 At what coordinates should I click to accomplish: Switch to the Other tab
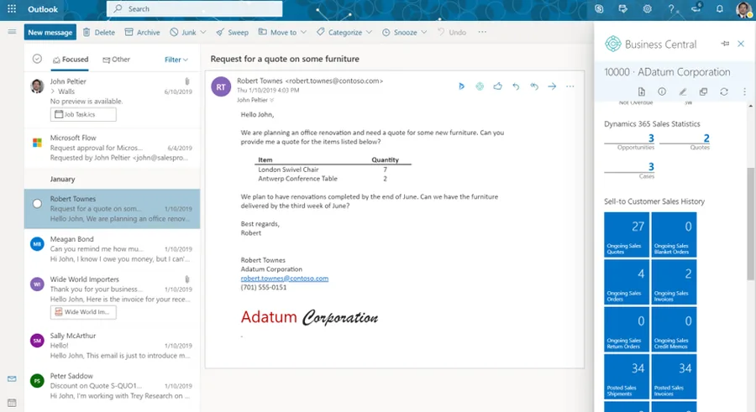[x=116, y=60]
